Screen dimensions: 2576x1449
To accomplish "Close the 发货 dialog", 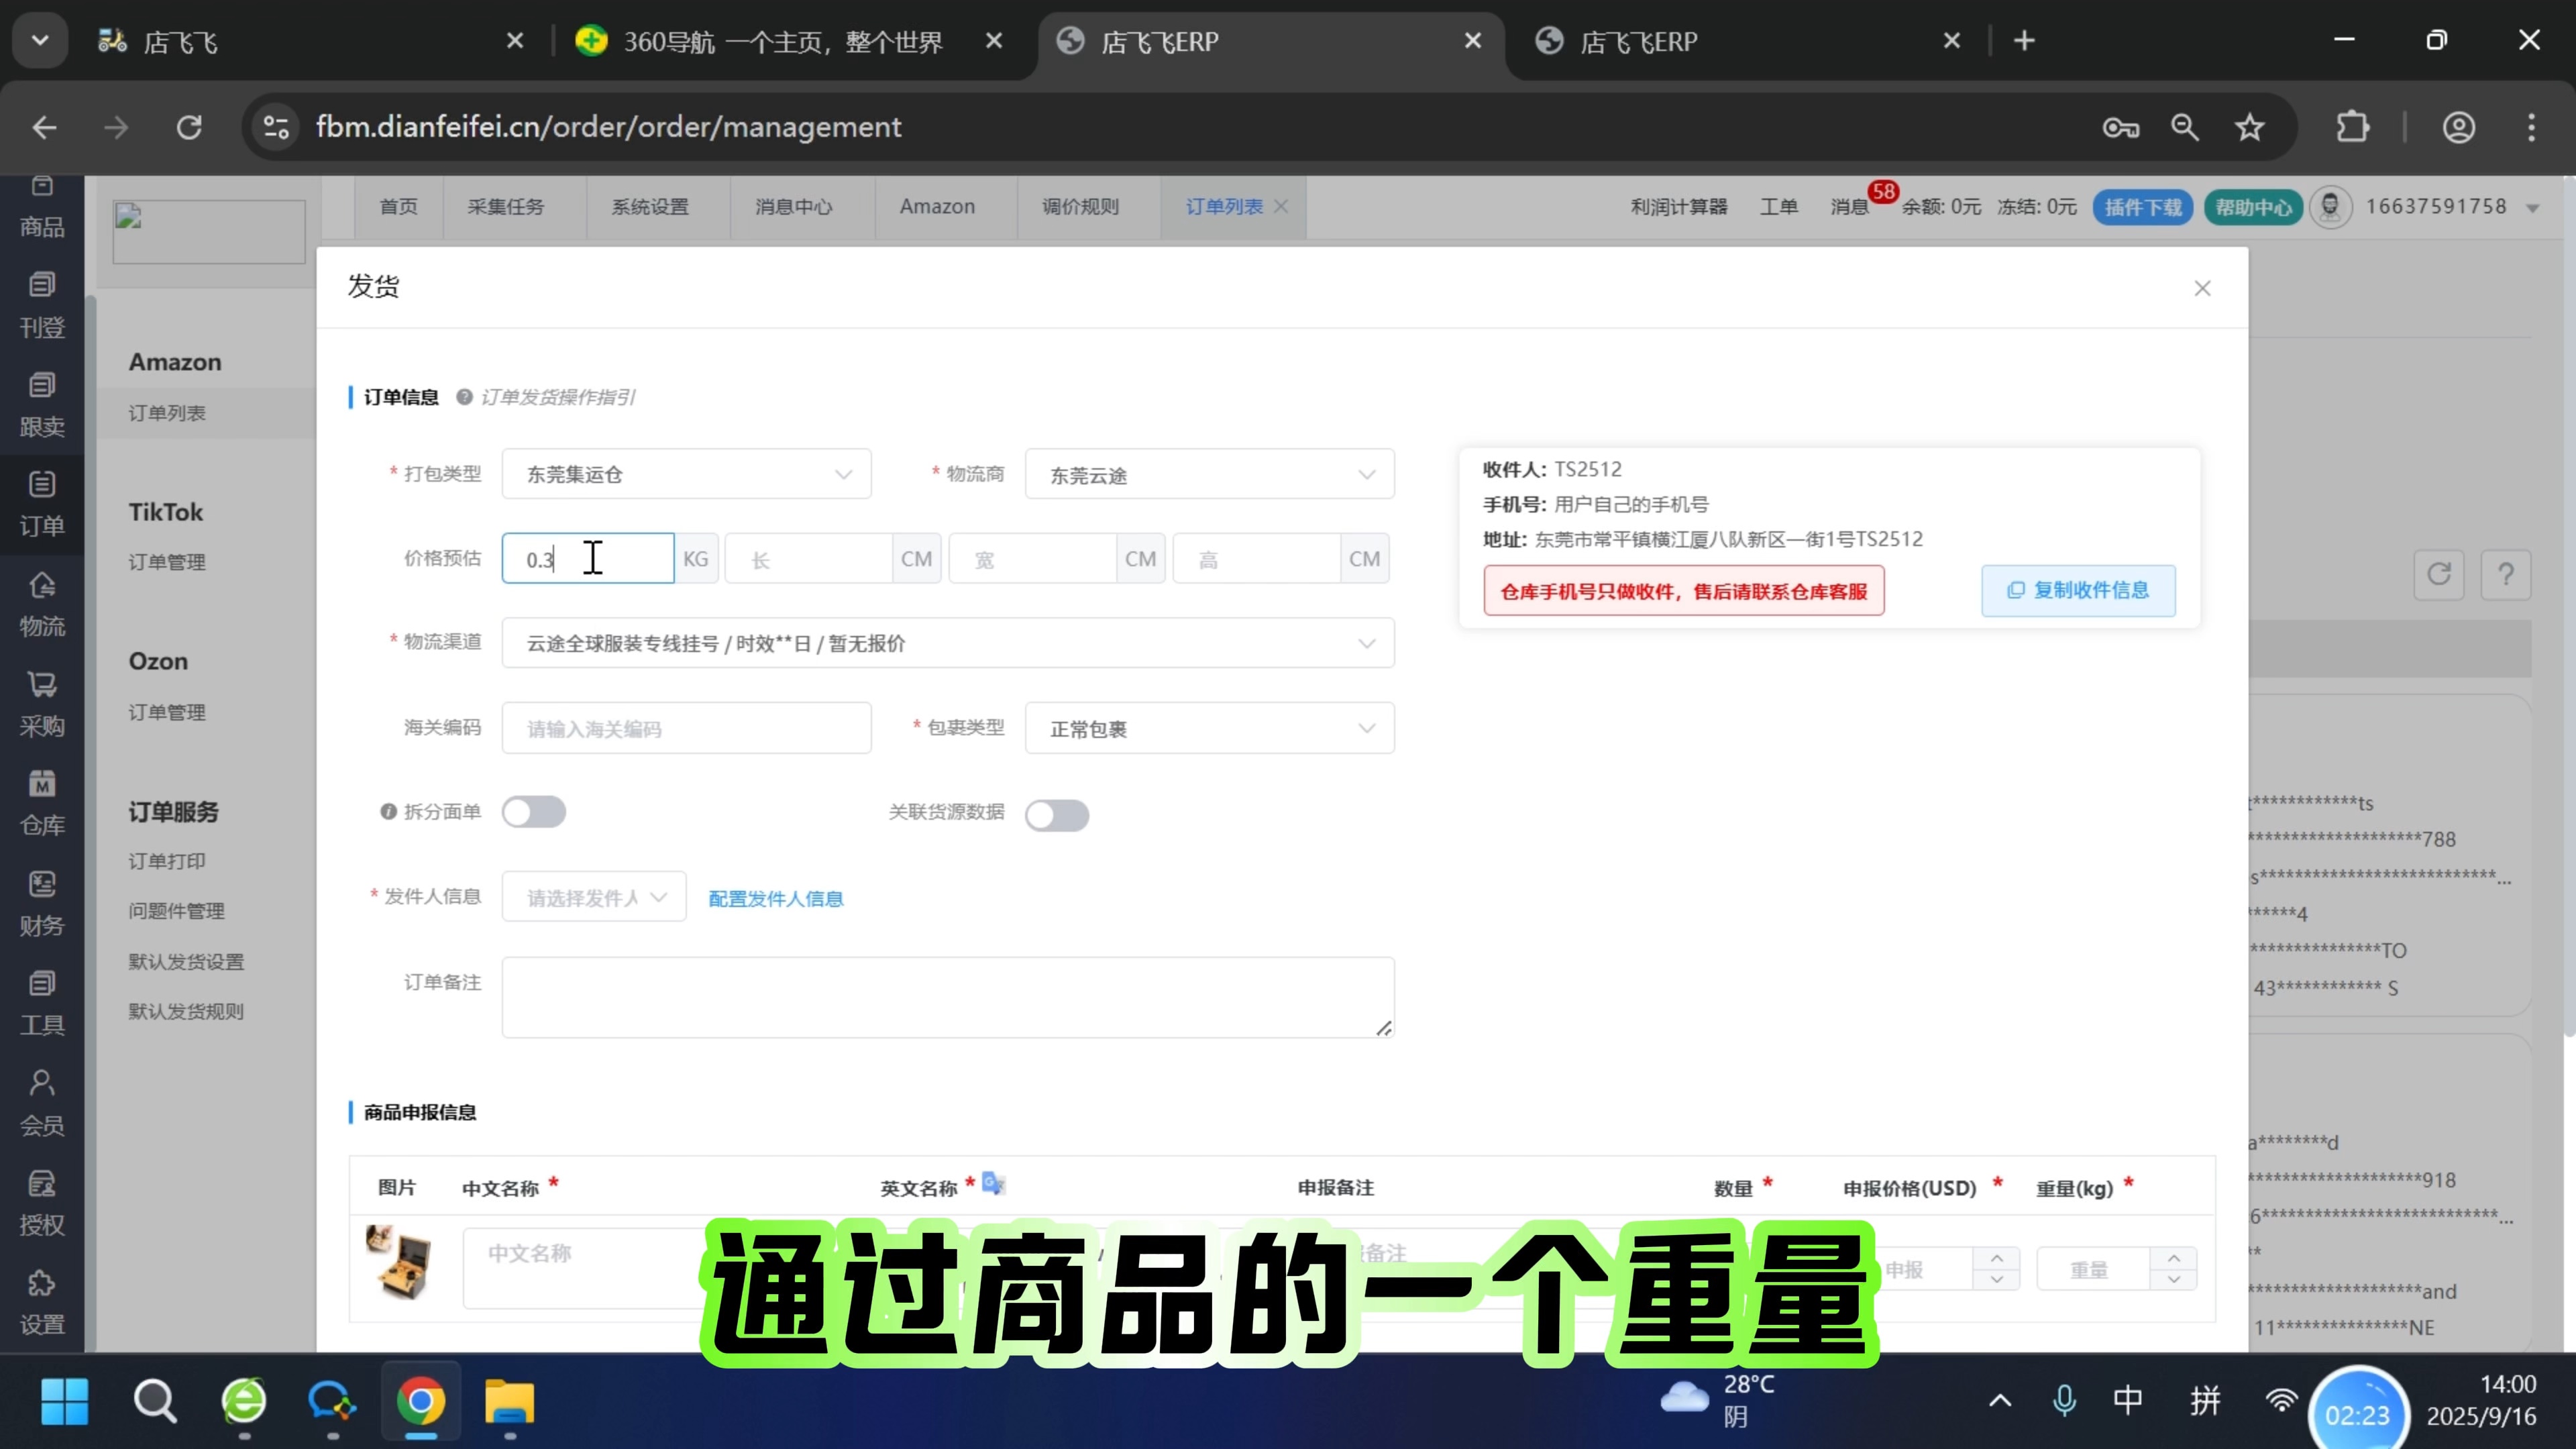I will 2202,288.
